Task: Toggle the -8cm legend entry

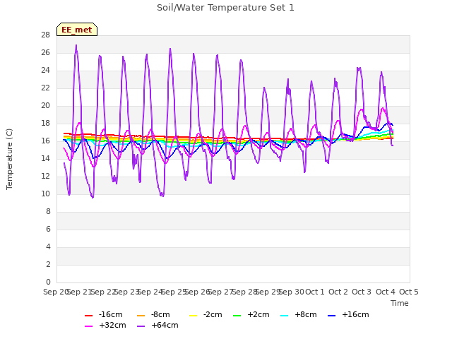Action: click(153, 314)
